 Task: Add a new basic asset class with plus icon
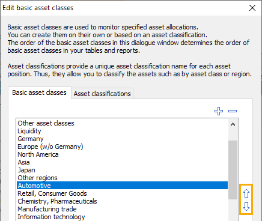coord(219,111)
